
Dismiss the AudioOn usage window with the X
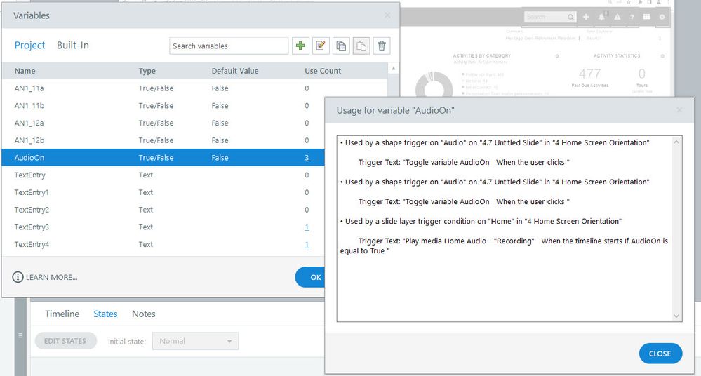click(x=679, y=110)
